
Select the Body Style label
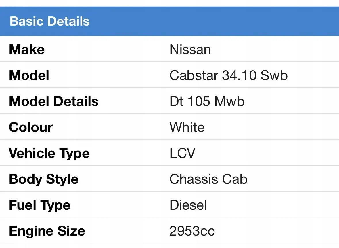44,179
